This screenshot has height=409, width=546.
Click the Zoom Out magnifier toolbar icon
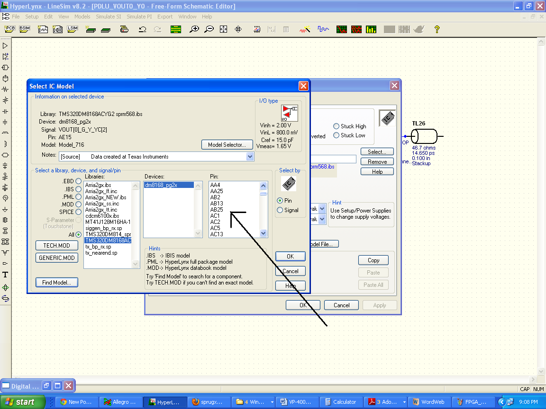209,29
